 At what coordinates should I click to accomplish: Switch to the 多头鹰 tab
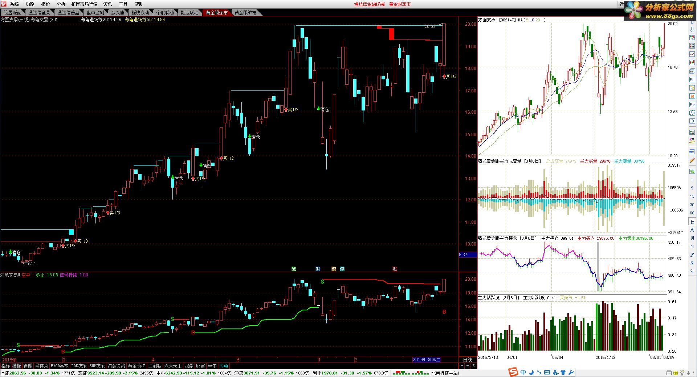point(118,13)
